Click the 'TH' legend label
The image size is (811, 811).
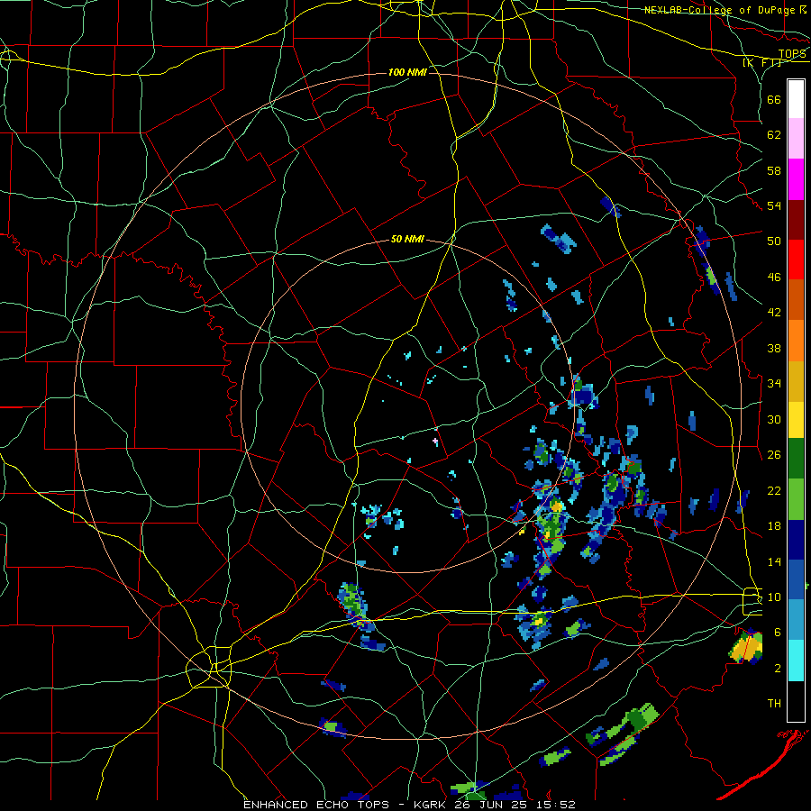point(774,704)
